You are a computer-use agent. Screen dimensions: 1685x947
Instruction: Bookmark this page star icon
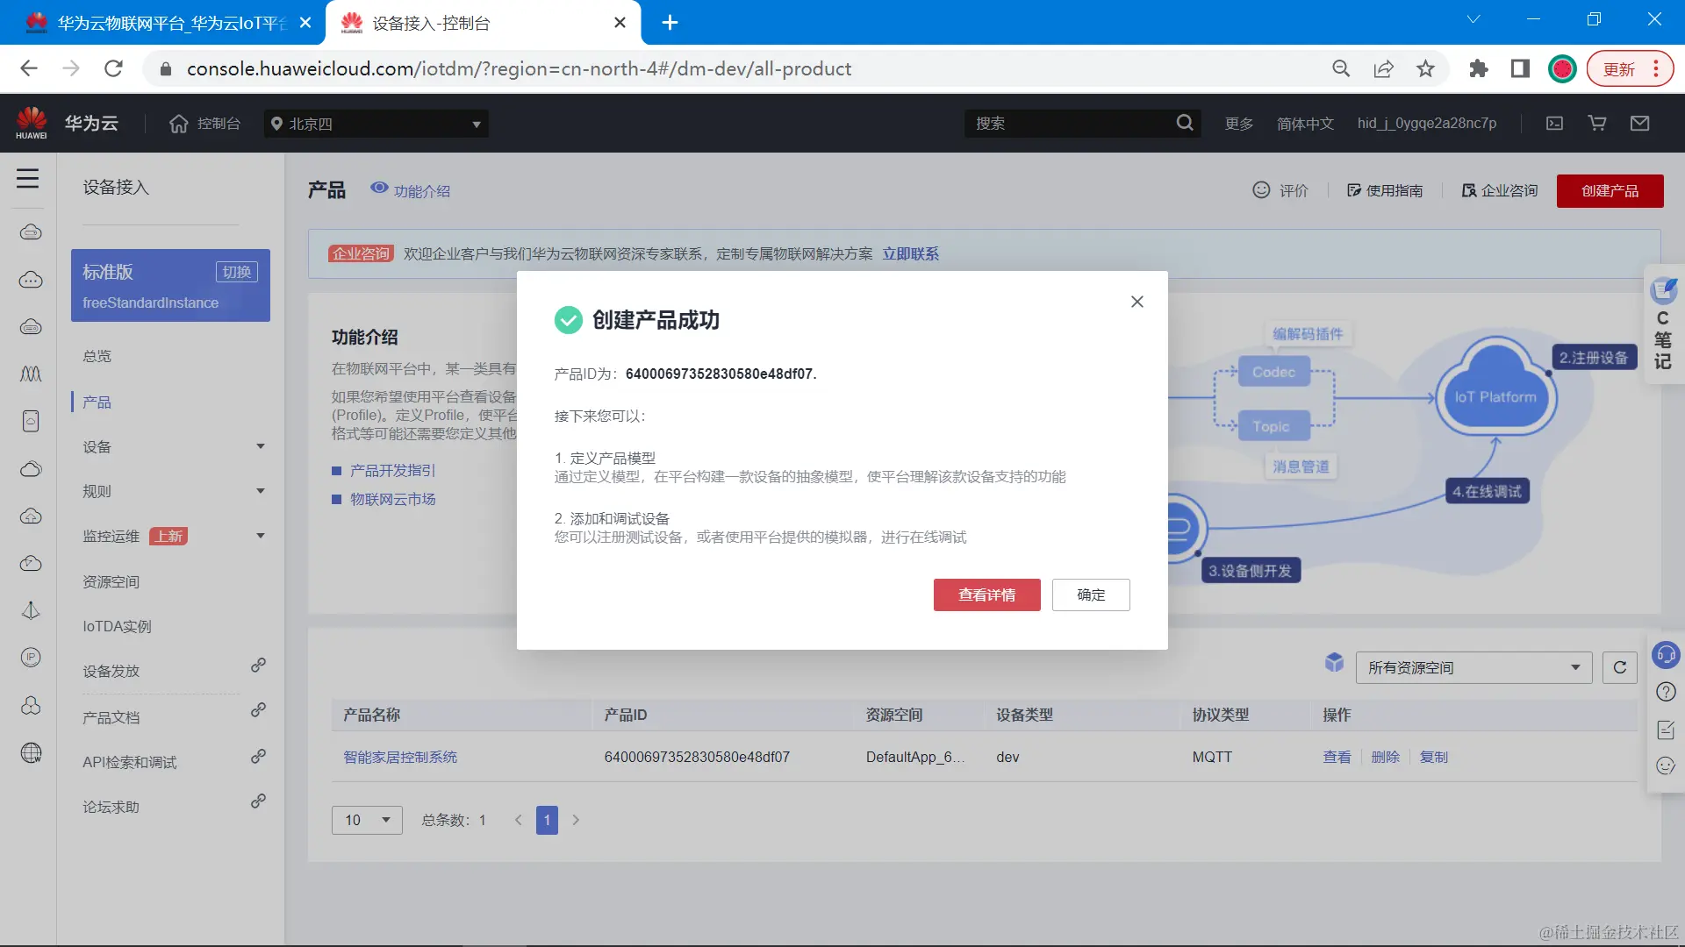click(1425, 68)
